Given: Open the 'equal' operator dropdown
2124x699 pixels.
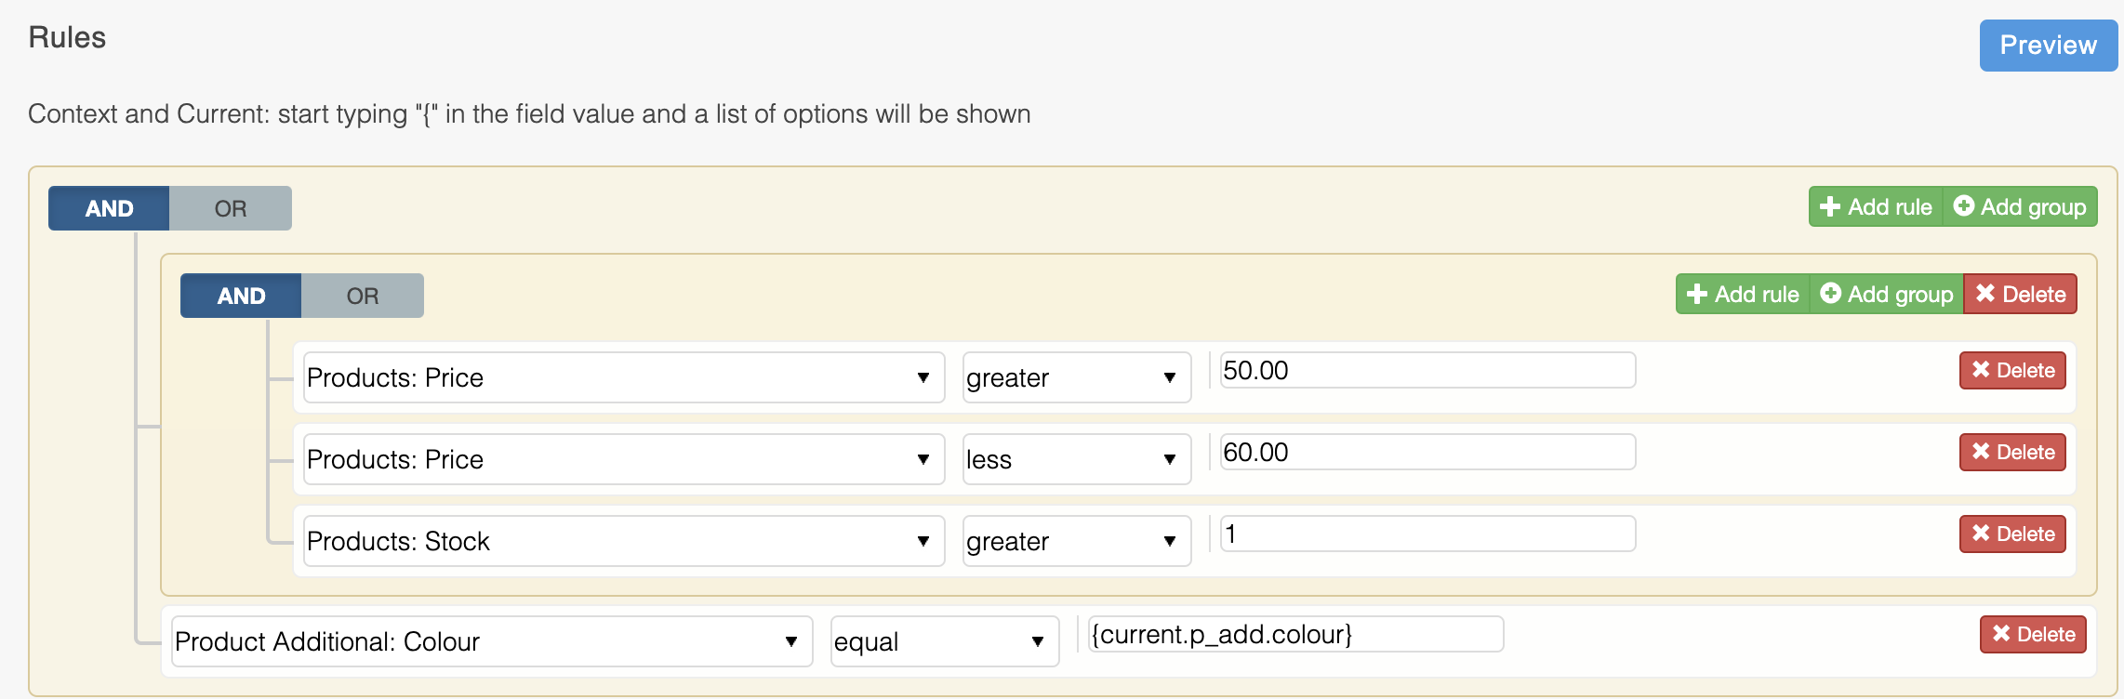Looking at the screenshot, I should click(945, 641).
